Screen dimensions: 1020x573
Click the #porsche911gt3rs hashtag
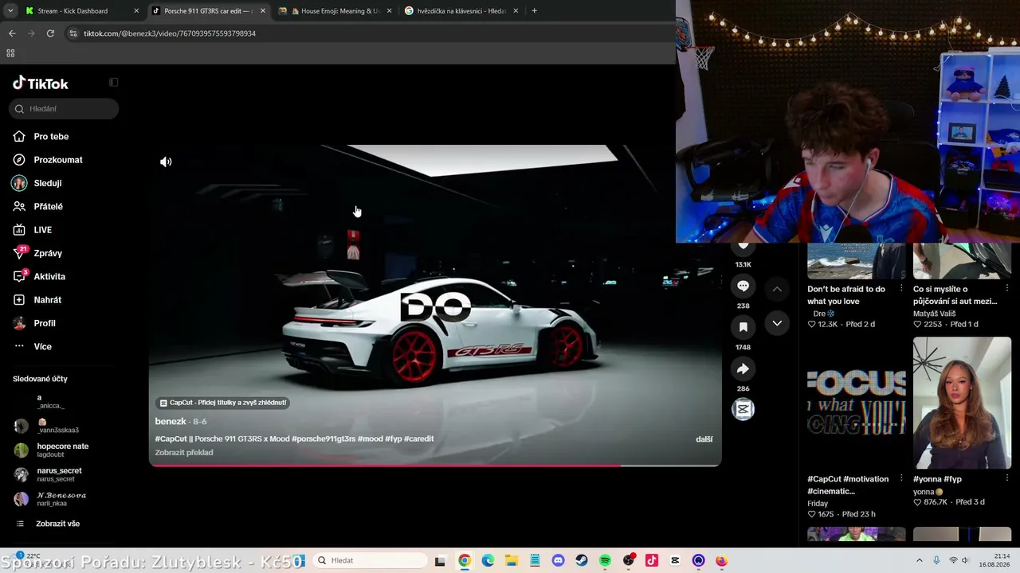323,439
